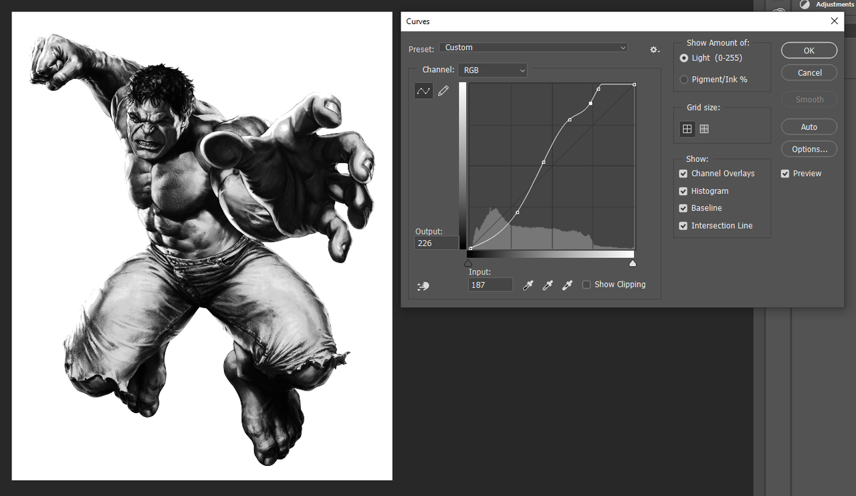Toggle the Channel Overlays checkbox
The height and width of the screenshot is (496, 856).
[x=683, y=173]
